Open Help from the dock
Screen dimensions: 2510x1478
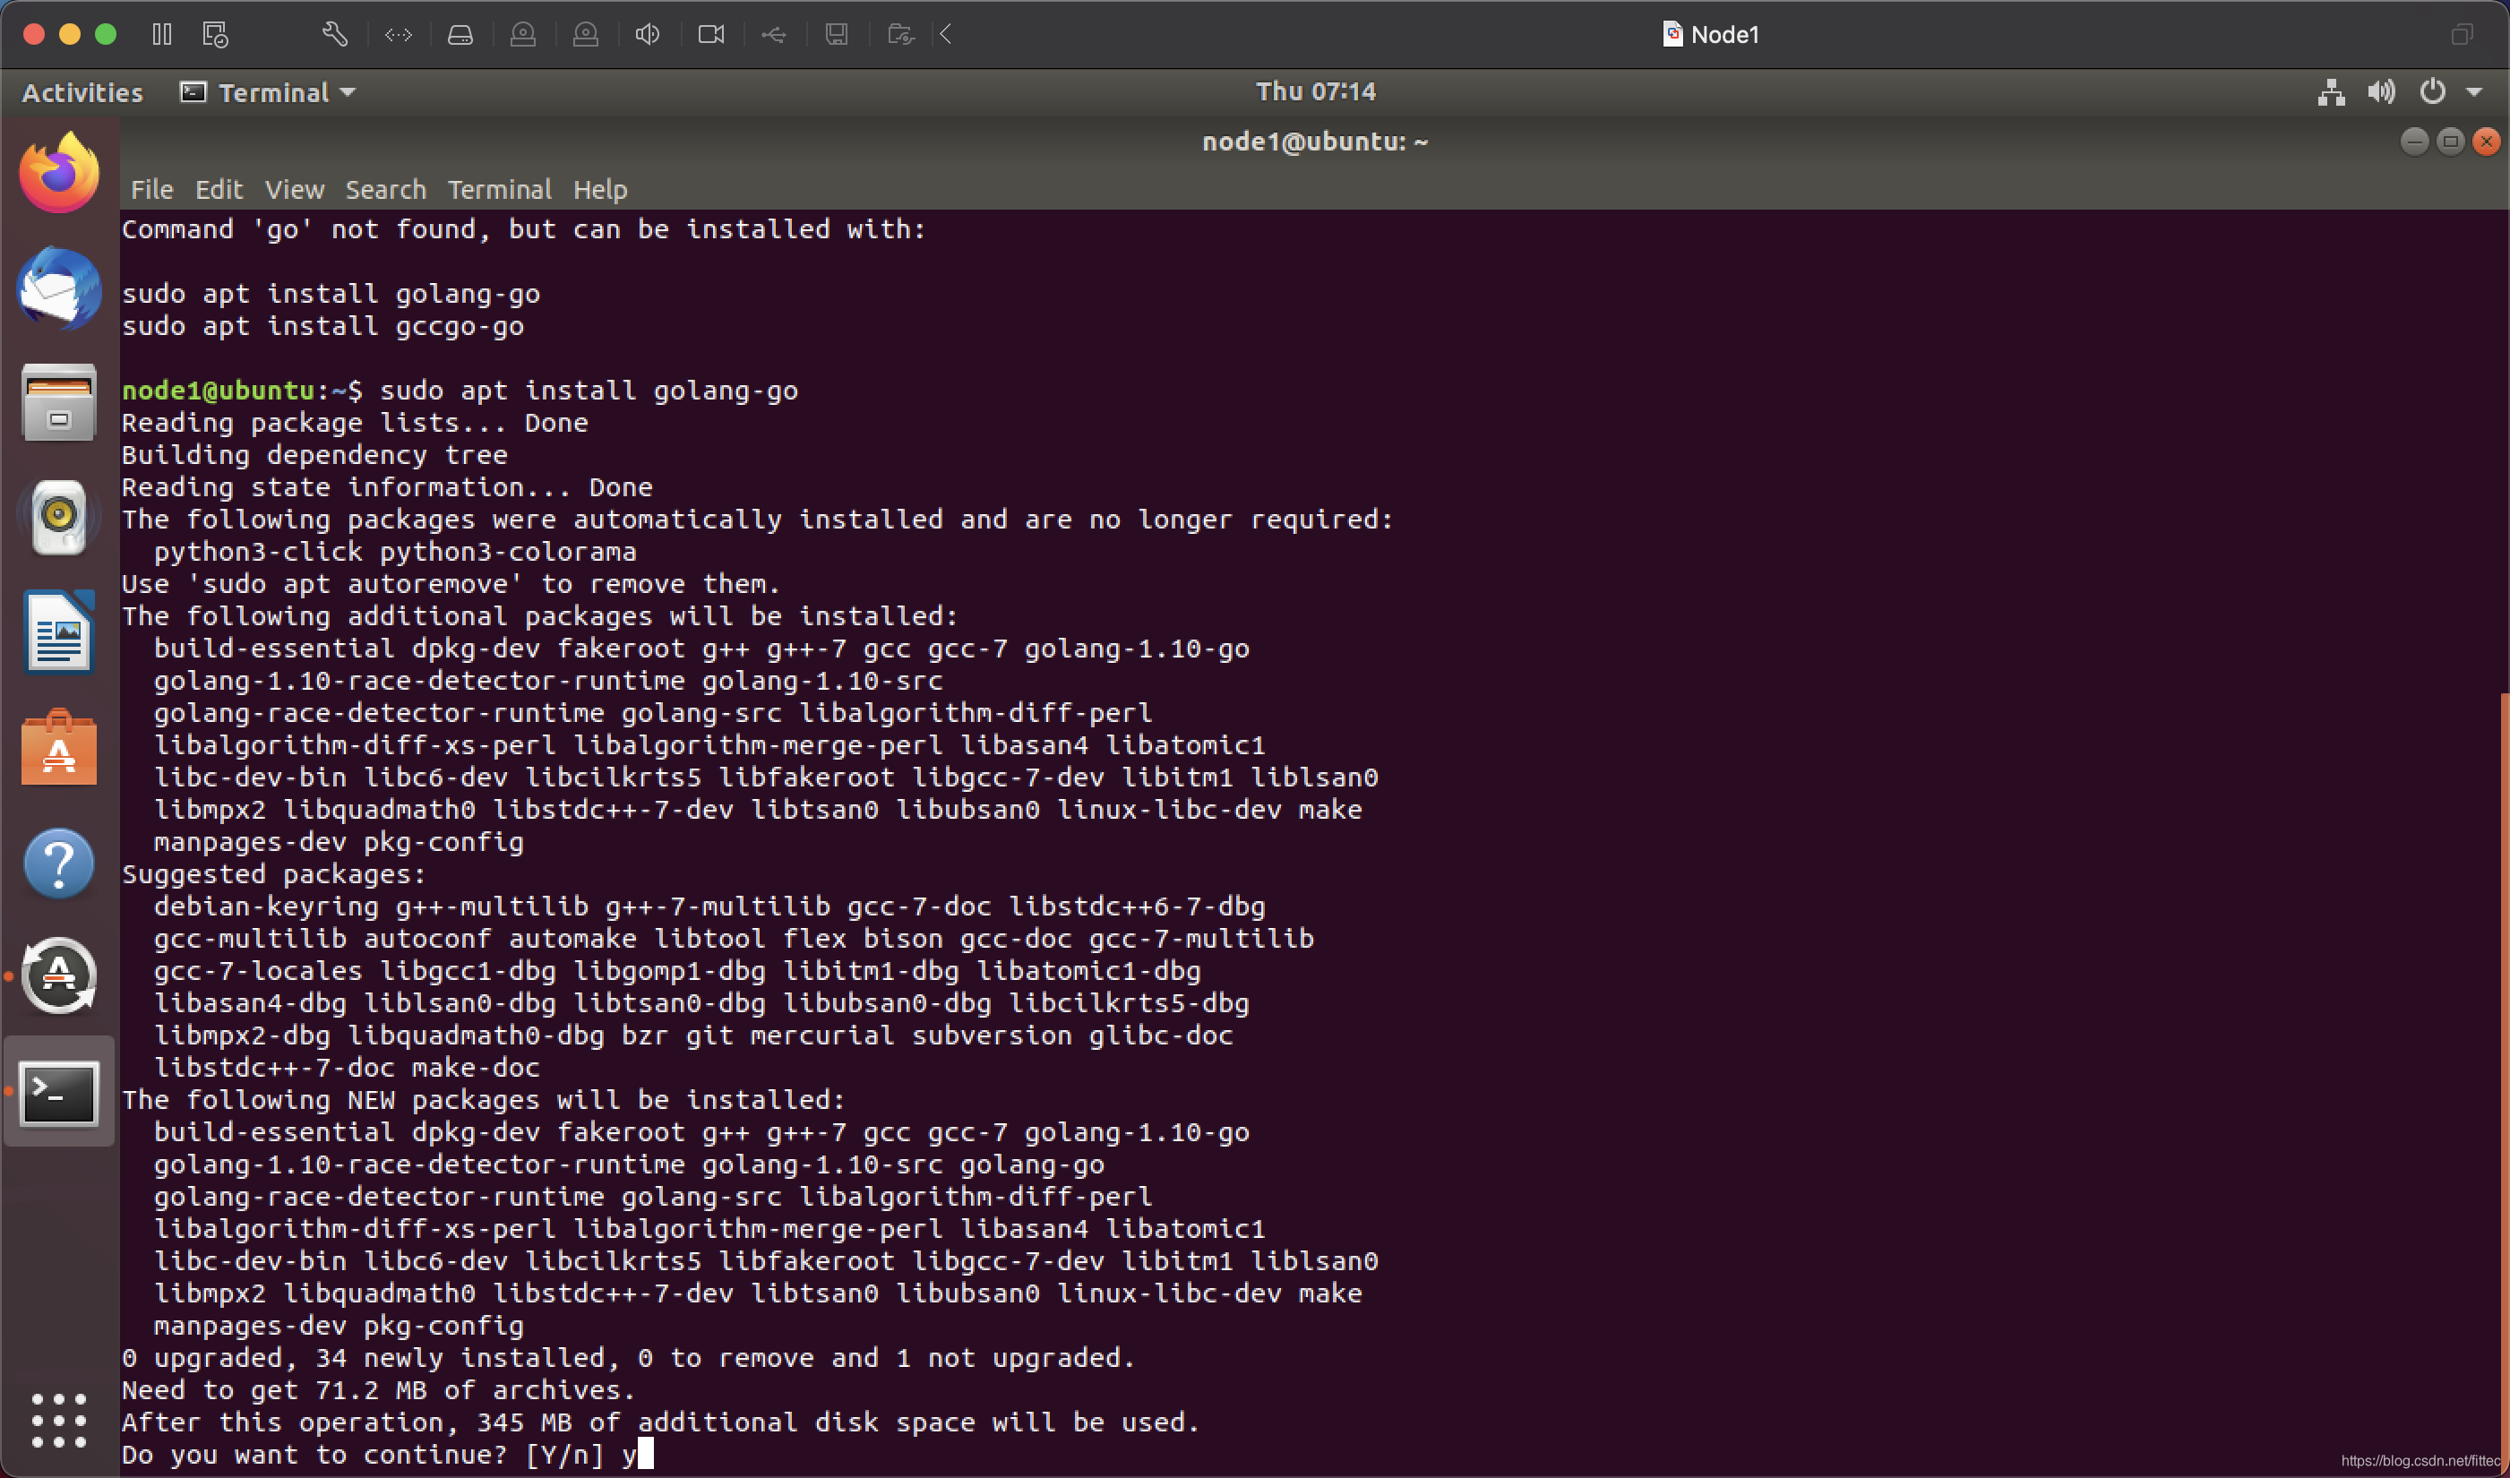(60, 864)
